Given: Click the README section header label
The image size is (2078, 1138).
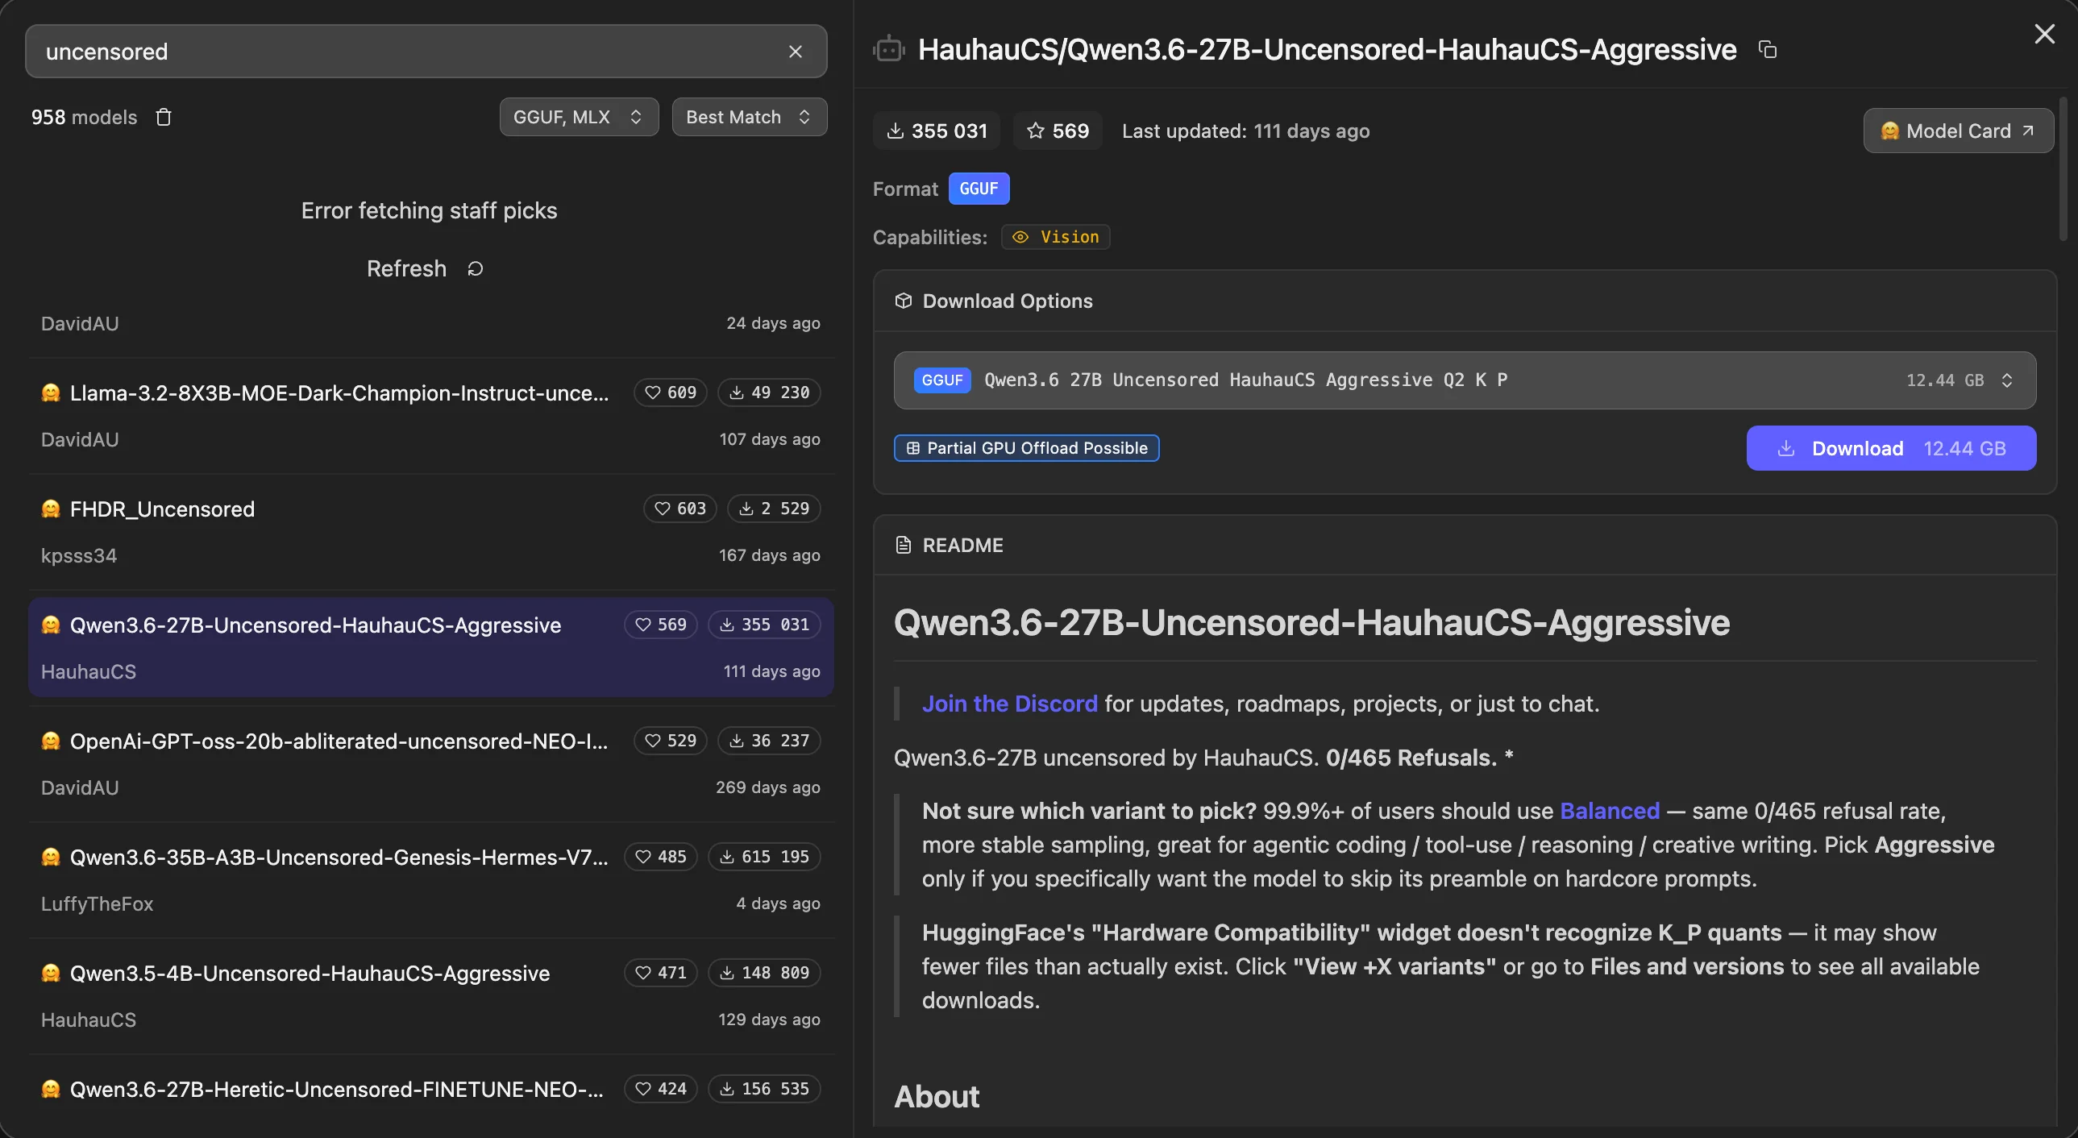Looking at the screenshot, I should tap(962, 545).
